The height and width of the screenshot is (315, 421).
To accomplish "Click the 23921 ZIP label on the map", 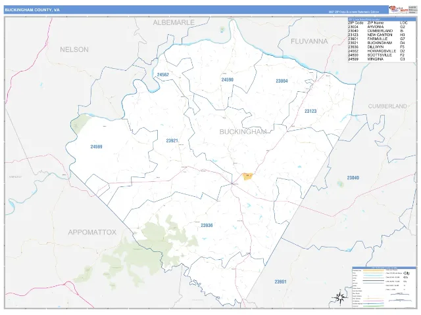I will (172, 140).
